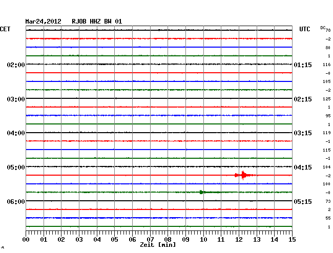Viewport: 333px width, 253px height.
Task: Select DC offset value 119
Action: click(x=327, y=133)
